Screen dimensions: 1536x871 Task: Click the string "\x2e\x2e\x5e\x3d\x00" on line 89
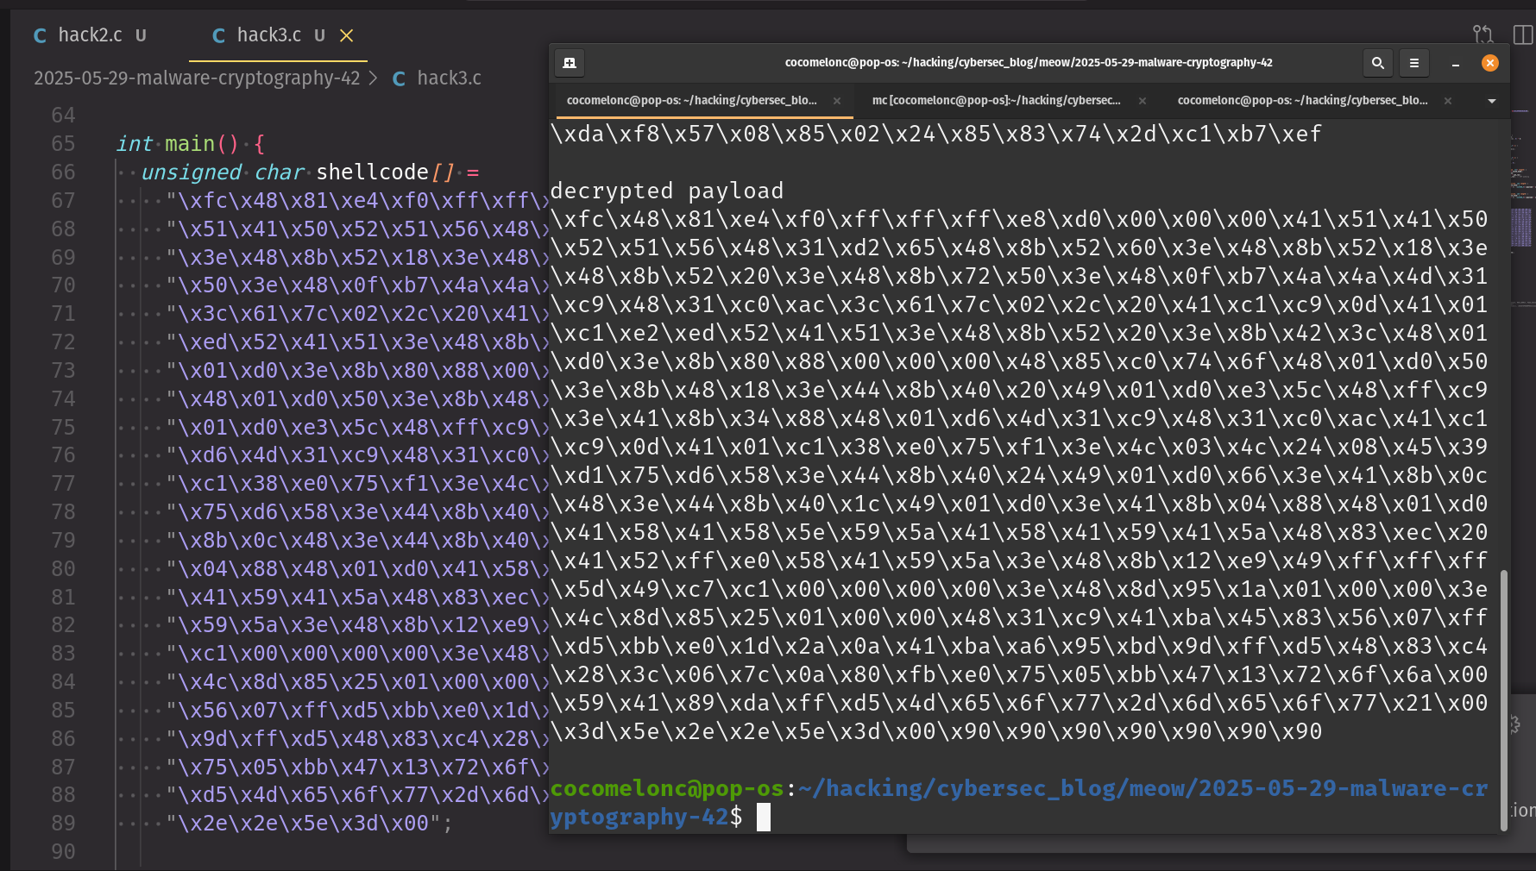(x=303, y=824)
